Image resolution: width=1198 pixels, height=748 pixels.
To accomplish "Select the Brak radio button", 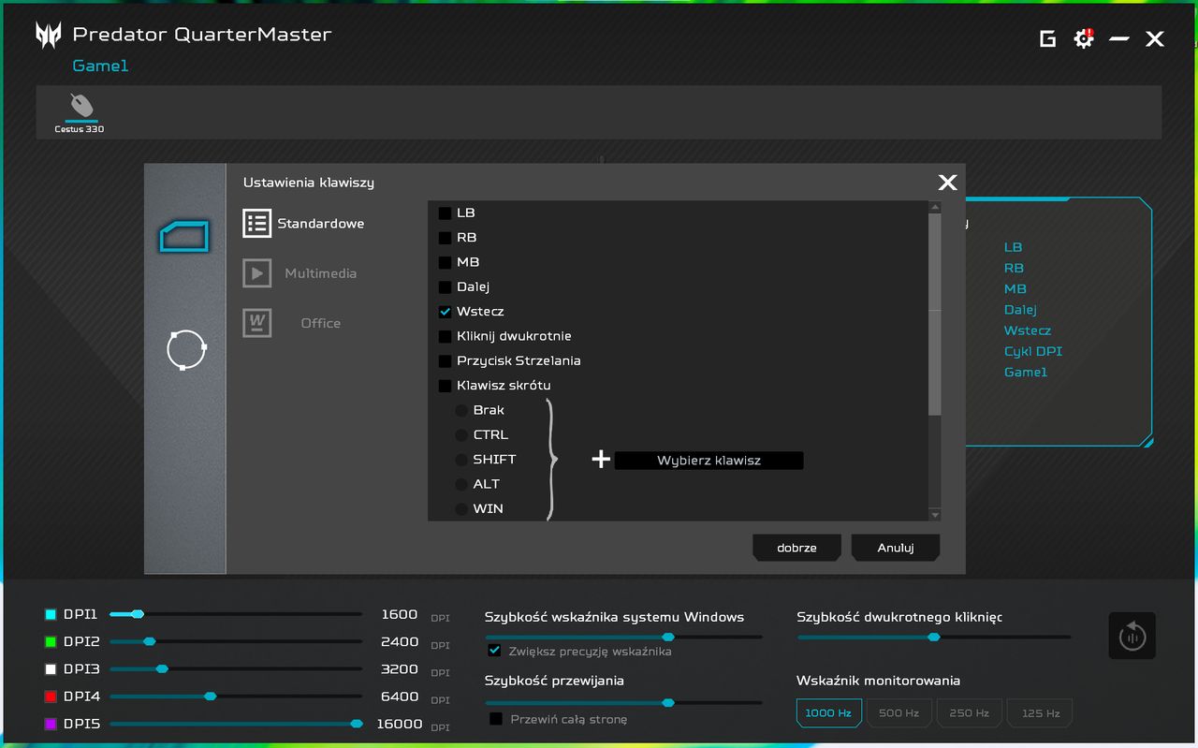I will pos(461,410).
